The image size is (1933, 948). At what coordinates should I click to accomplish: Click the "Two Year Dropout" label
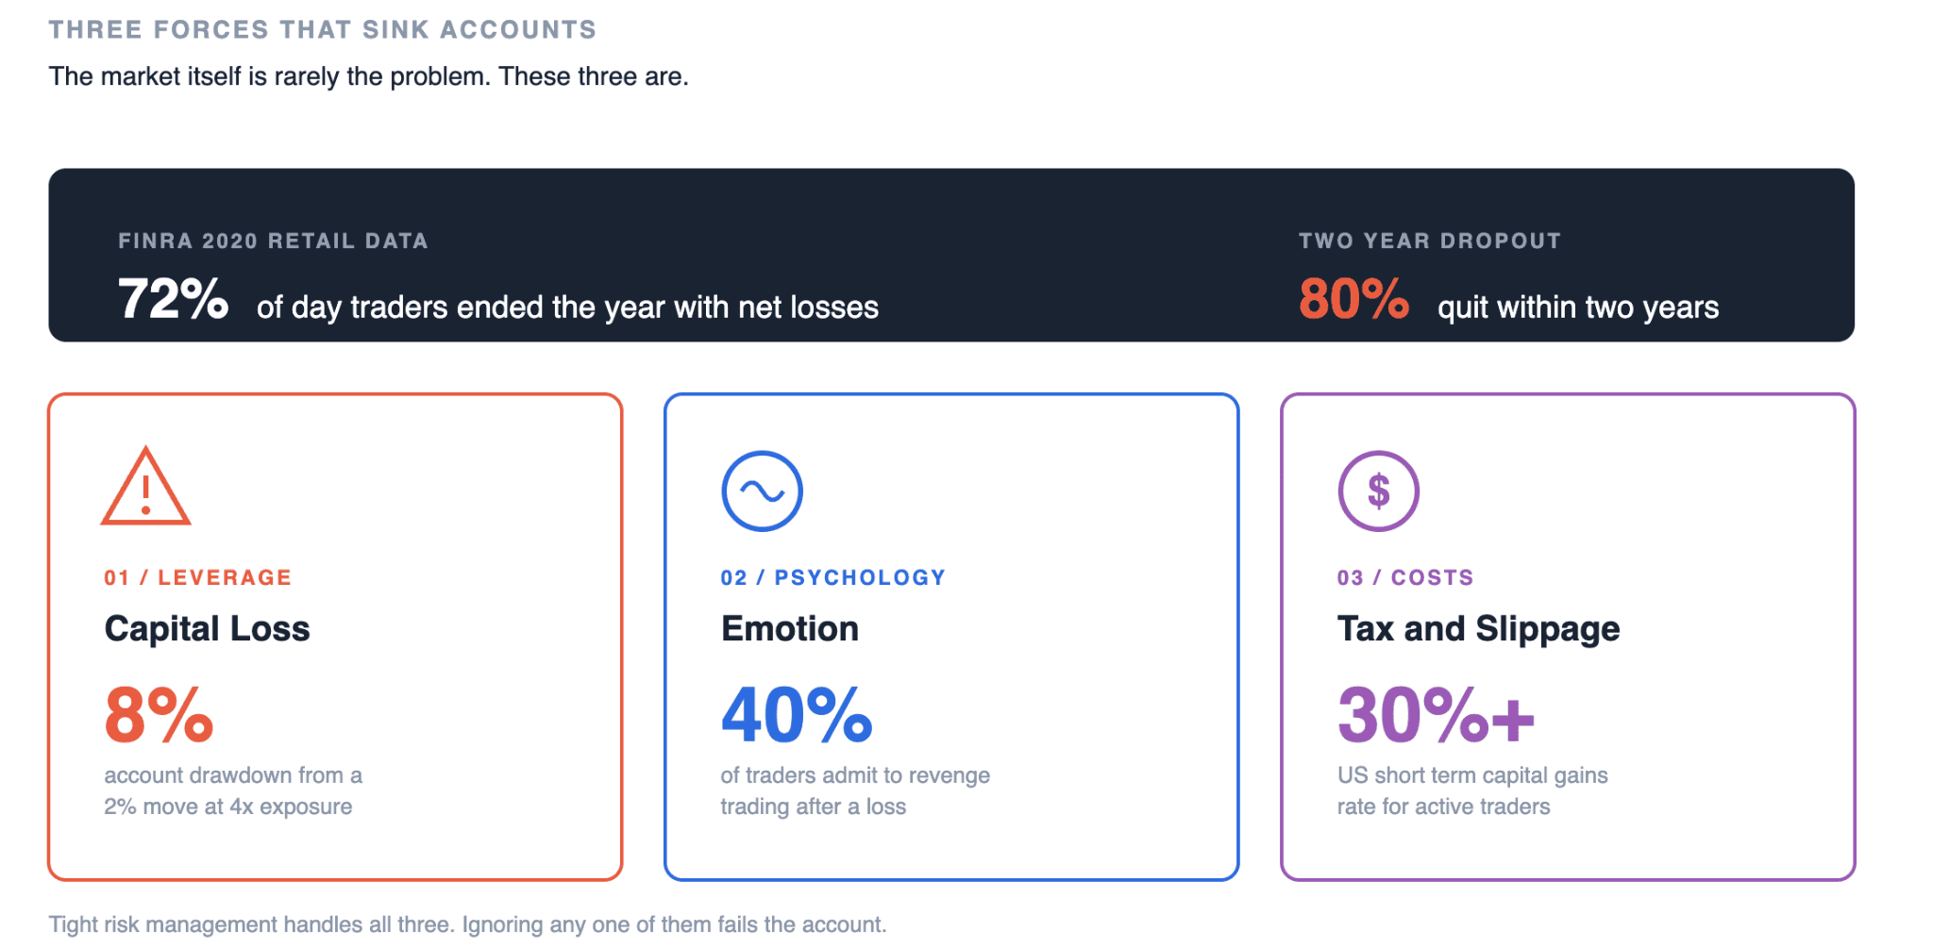1429,241
